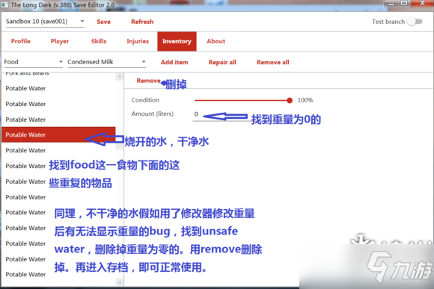
Task: Open the Sandbox 10 save dropdown
Action: (x=45, y=22)
